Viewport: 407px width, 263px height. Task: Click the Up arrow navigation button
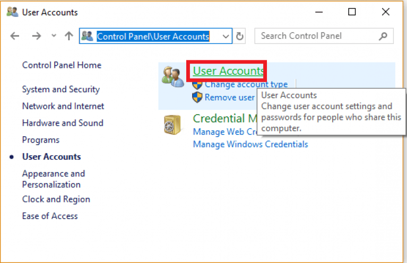pyautogui.click(x=68, y=36)
